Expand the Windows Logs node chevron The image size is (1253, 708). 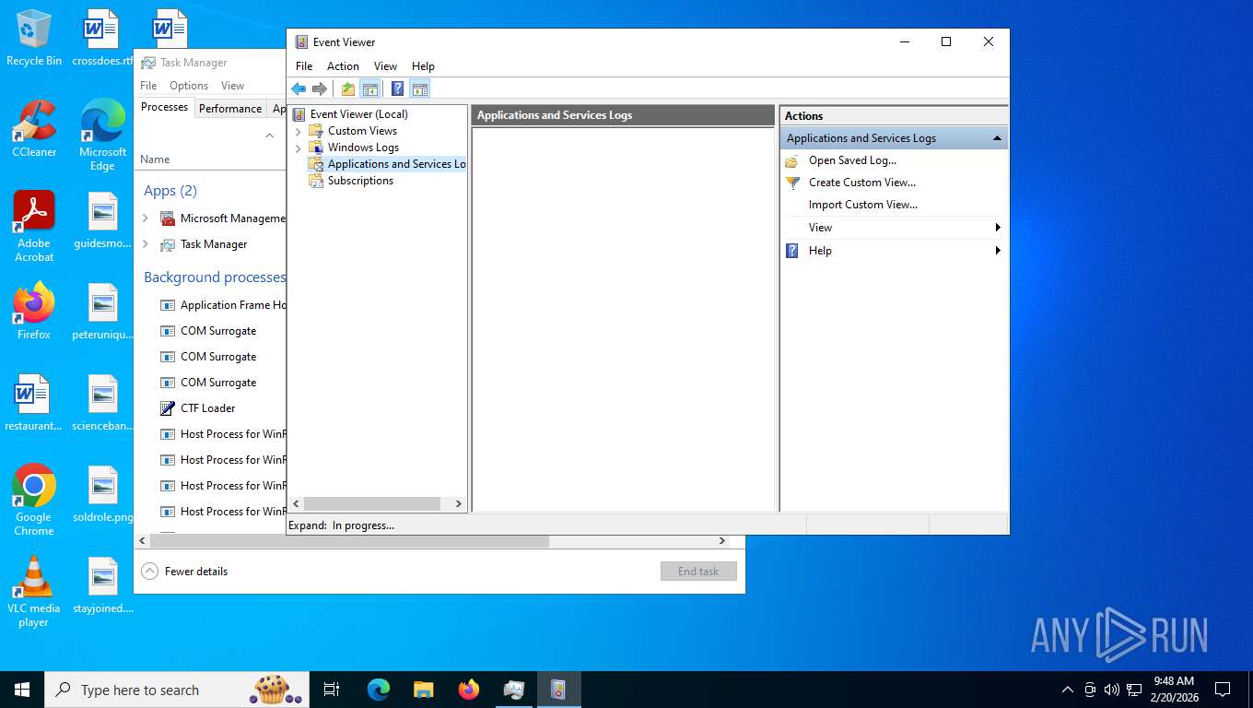(x=299, y=147)
